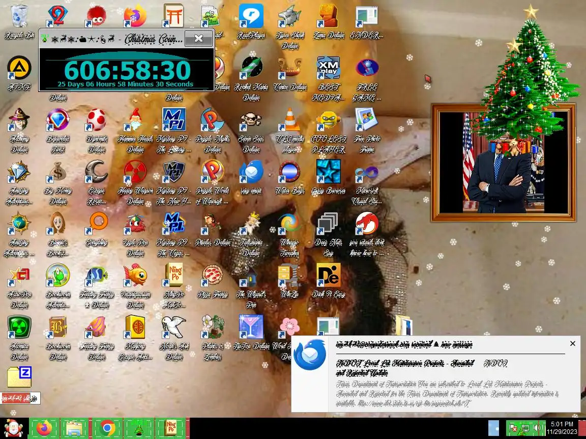Open NingPo MahJong taskbar button
The image size is (586, 439).
171,428
